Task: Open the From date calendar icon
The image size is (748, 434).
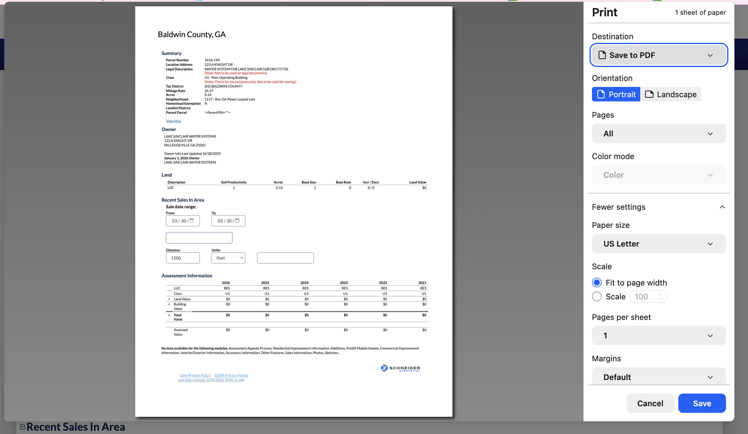Action: [x=192, y=221]
